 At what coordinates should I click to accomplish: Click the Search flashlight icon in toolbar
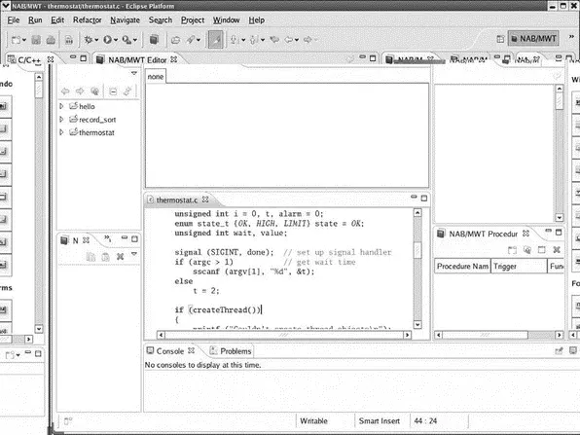pyautogui.click(x=191, y=40)
